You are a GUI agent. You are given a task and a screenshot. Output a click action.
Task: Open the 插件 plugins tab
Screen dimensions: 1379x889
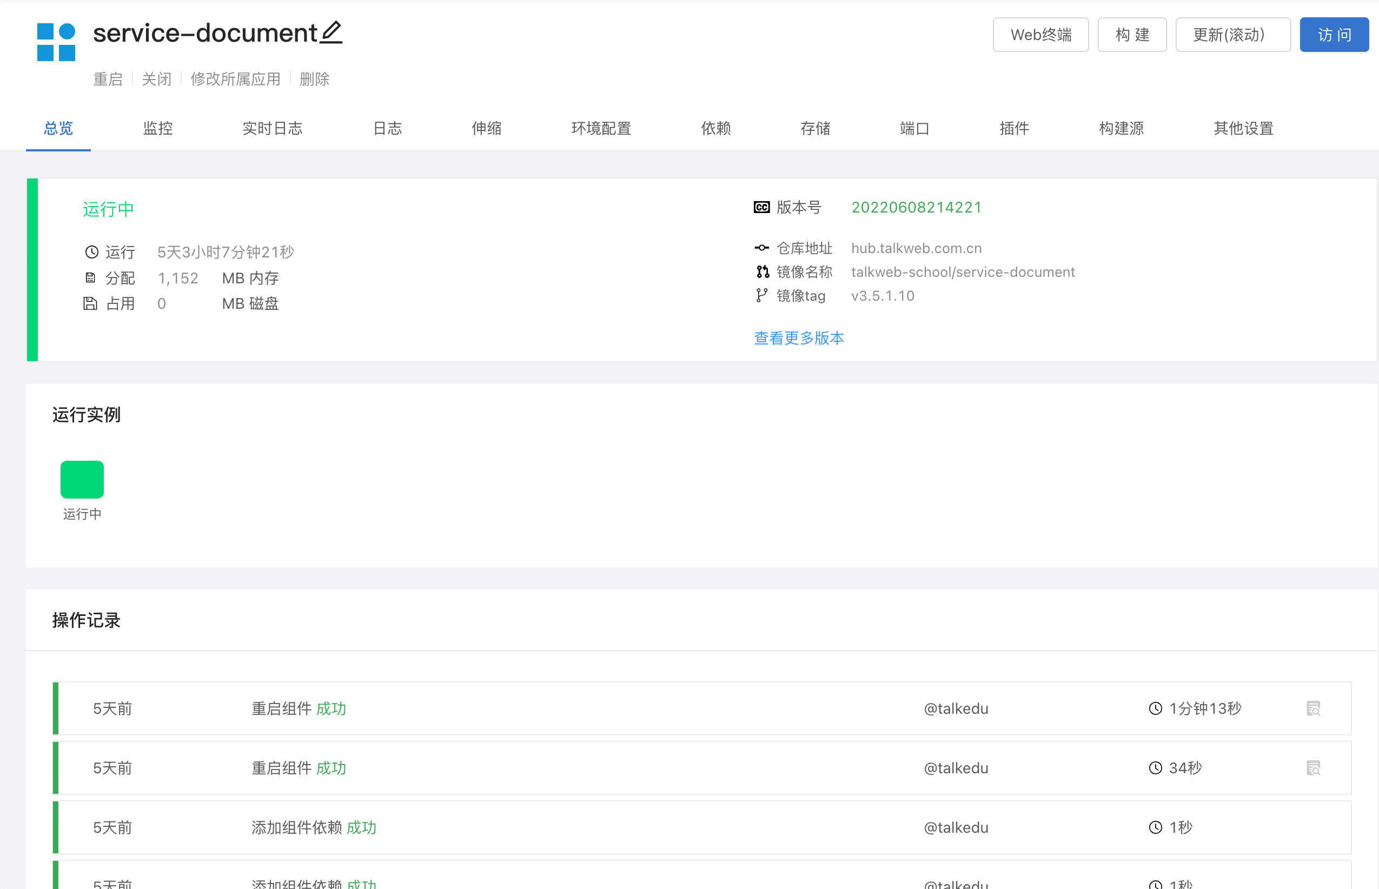[1014, 128]
